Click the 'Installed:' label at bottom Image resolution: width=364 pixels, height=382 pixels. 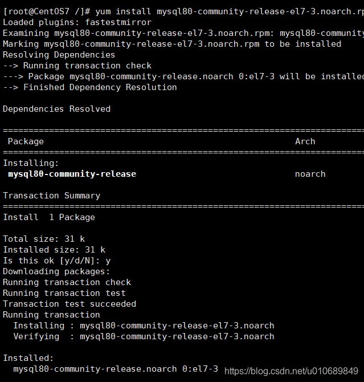[x=28, y=358]
